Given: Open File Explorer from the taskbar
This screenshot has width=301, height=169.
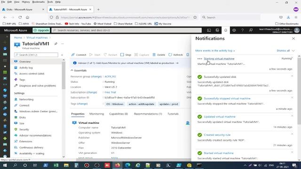Looking at the screenshot, I should [66, 165].
